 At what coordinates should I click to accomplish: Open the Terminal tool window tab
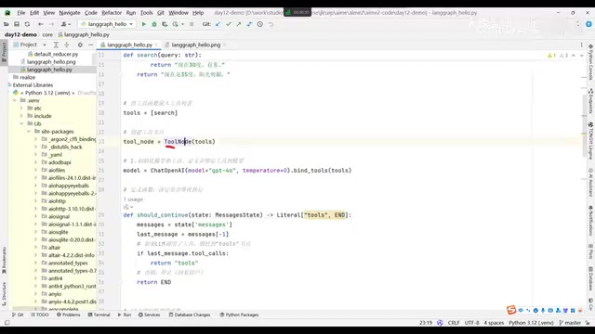99,315
